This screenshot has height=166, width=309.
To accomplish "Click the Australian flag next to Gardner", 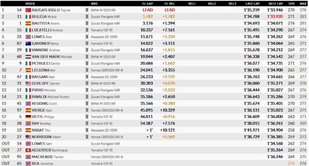I will [28, 43].
